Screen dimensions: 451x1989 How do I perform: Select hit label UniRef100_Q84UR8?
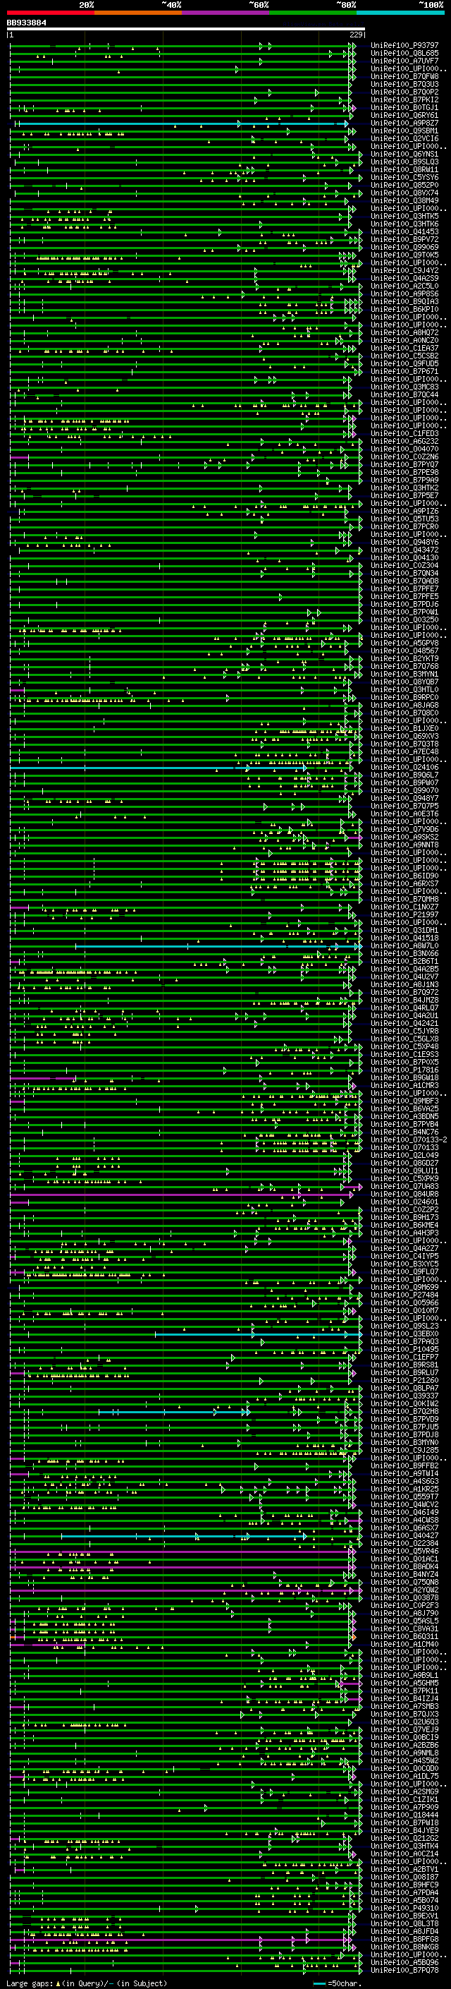click(x=404, y=1194)
